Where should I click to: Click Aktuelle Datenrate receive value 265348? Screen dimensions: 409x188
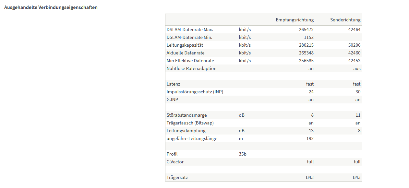306,53
